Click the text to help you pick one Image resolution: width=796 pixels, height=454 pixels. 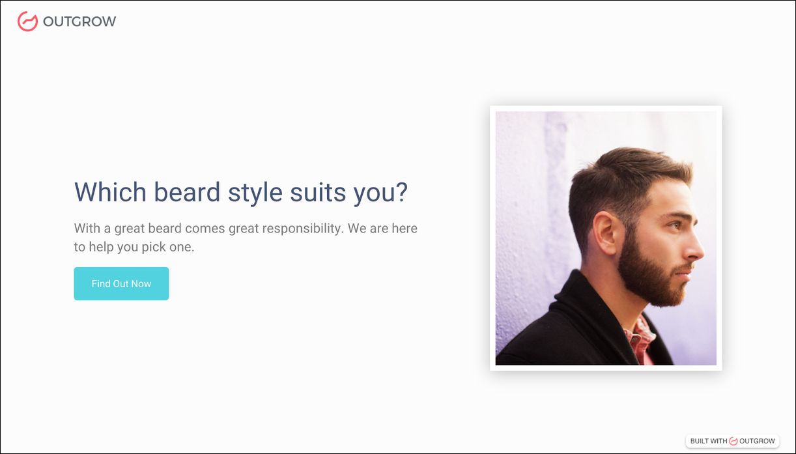pos(134,248)
